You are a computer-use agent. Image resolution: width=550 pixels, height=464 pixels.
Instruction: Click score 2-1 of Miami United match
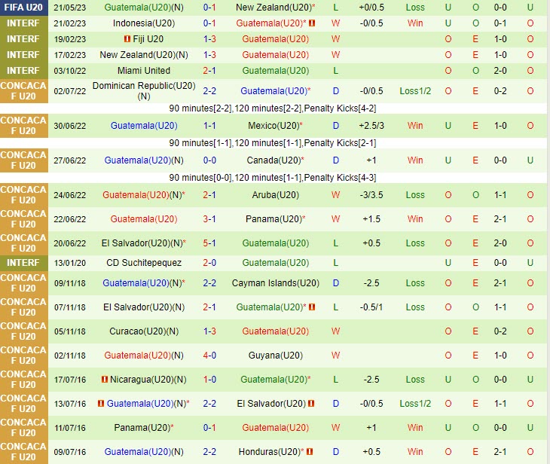tap(209, 71)
